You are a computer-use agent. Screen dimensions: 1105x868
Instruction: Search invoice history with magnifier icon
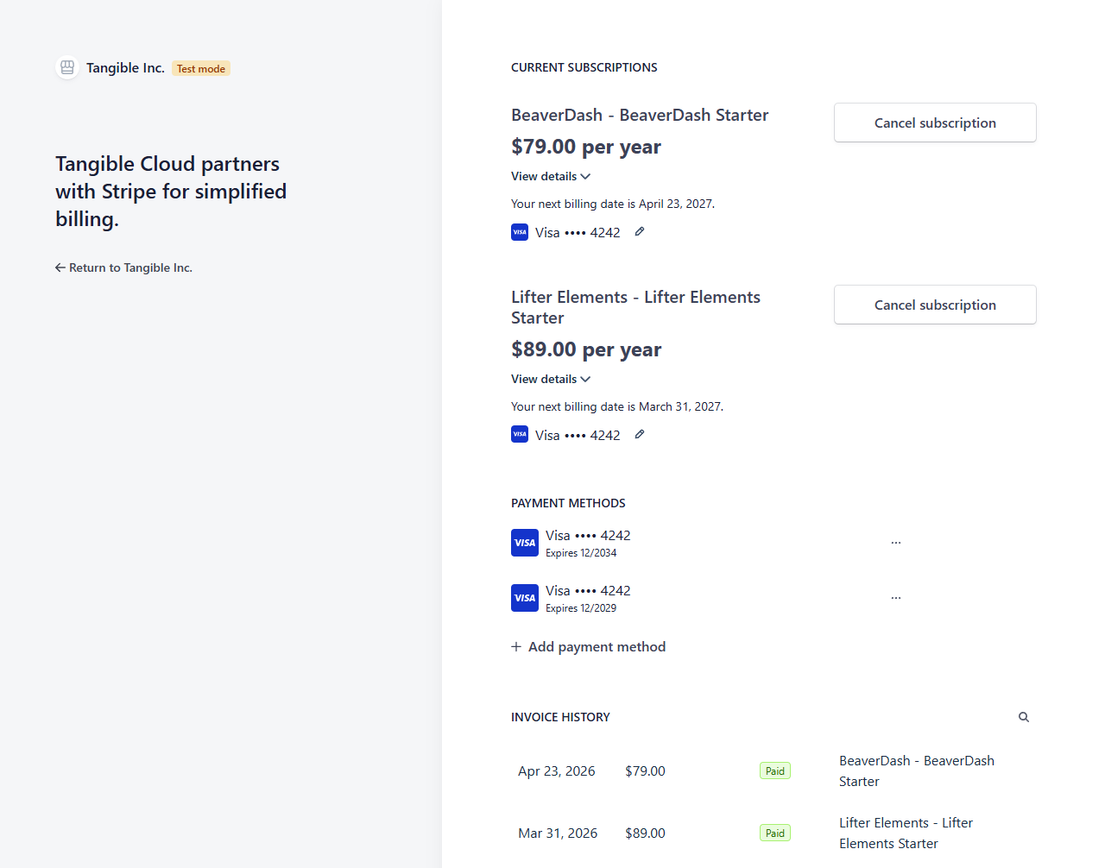click(x=1024, y=717)
